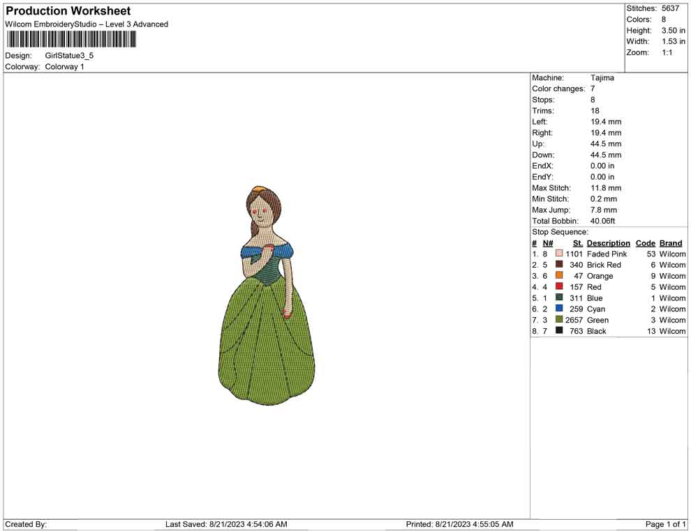Click the 'Color changes:' label
Image resolution: width=691 pixels, height=531 pixels.
[558, 89]
